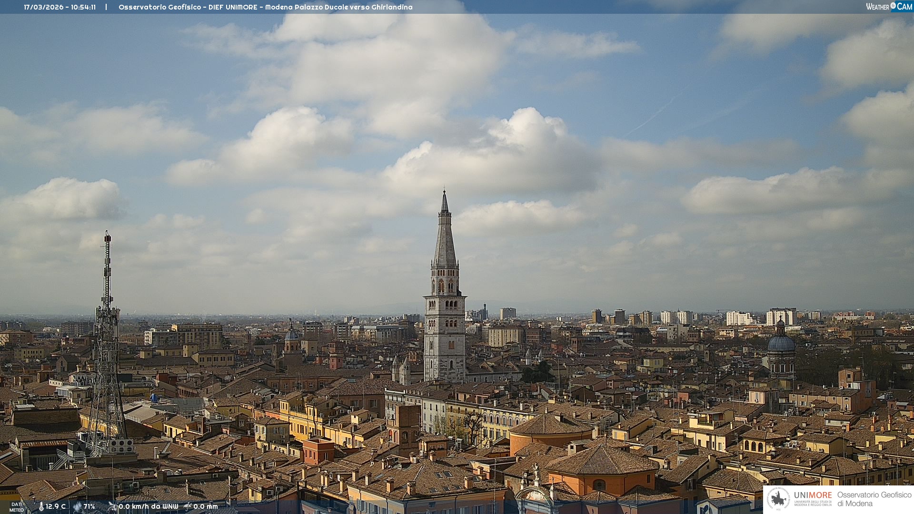Click the DATI METEO label
This screenshot has width=914, height=514.
tap(17, 507)
